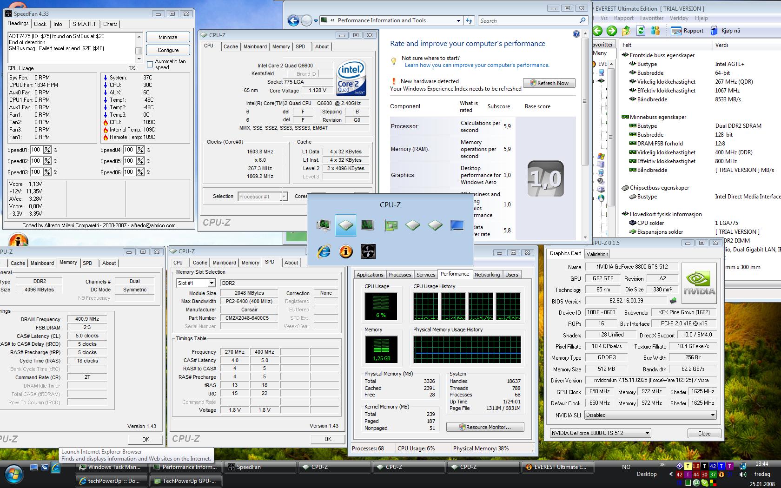The image size is (781, 488).
Task: Click the taskbar clock showing 13:44
Action: (x=762, y=464)
